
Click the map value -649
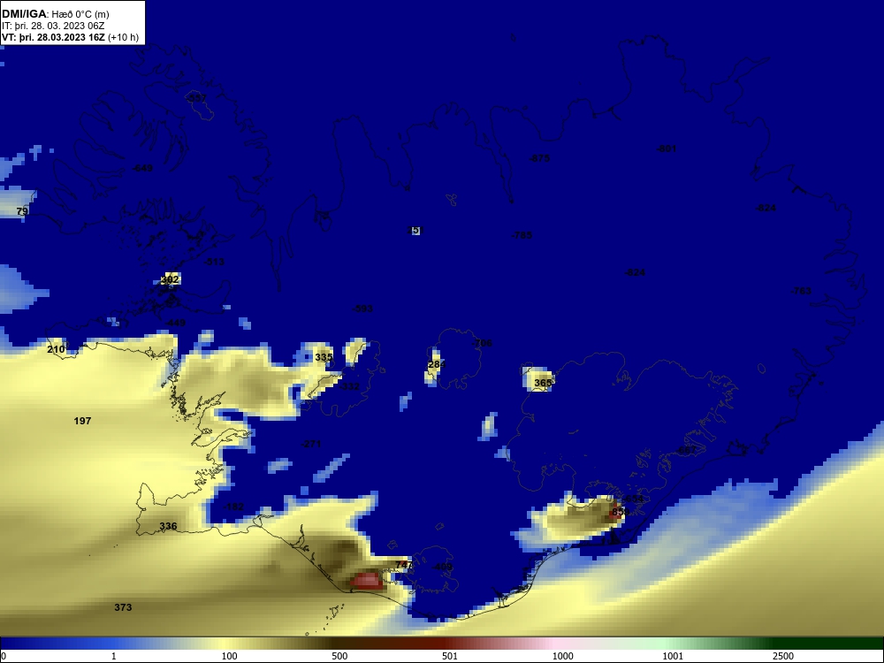pyautogui.click(x=142, y=168)
